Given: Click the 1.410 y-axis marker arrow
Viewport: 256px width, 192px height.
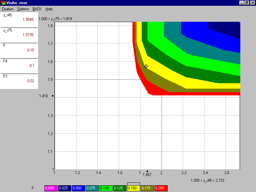Looking at the screenshot, I should (53, 96).
